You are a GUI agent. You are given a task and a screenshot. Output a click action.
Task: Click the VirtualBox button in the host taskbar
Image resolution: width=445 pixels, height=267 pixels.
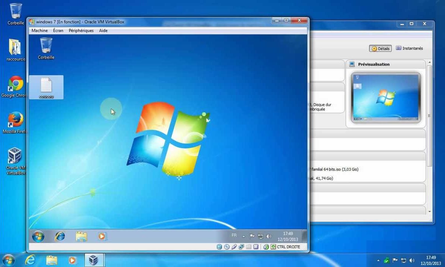pos(94,260)
